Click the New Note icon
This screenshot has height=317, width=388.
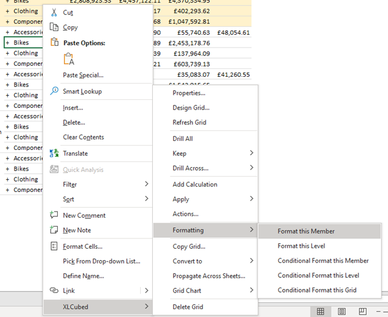[54, 230]
